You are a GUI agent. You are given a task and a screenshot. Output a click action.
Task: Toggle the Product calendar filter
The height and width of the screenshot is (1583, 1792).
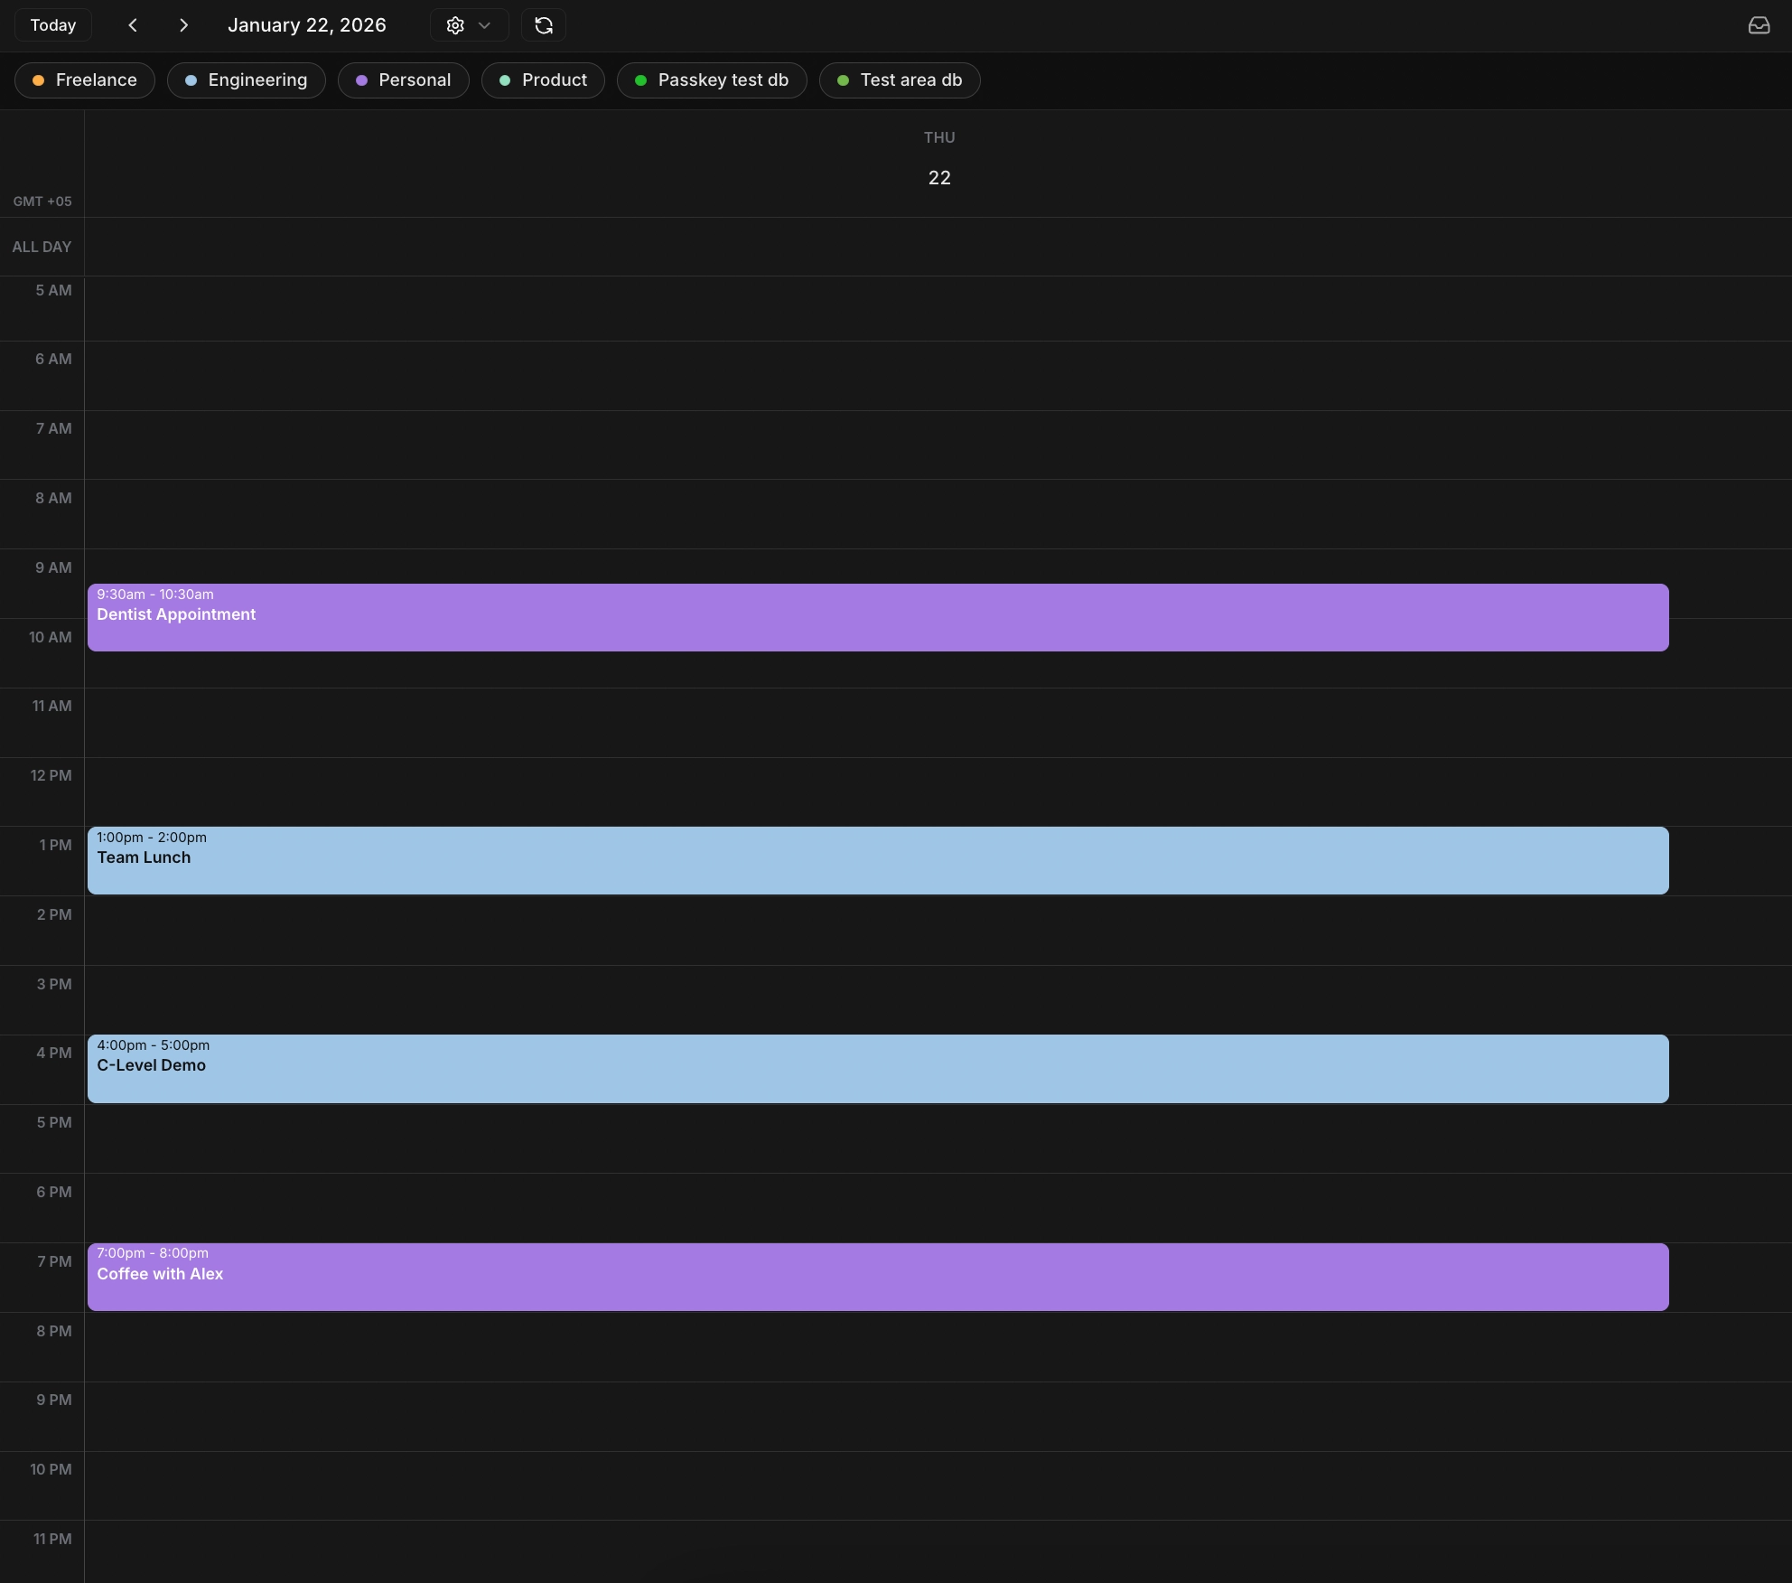coord(543,80)
